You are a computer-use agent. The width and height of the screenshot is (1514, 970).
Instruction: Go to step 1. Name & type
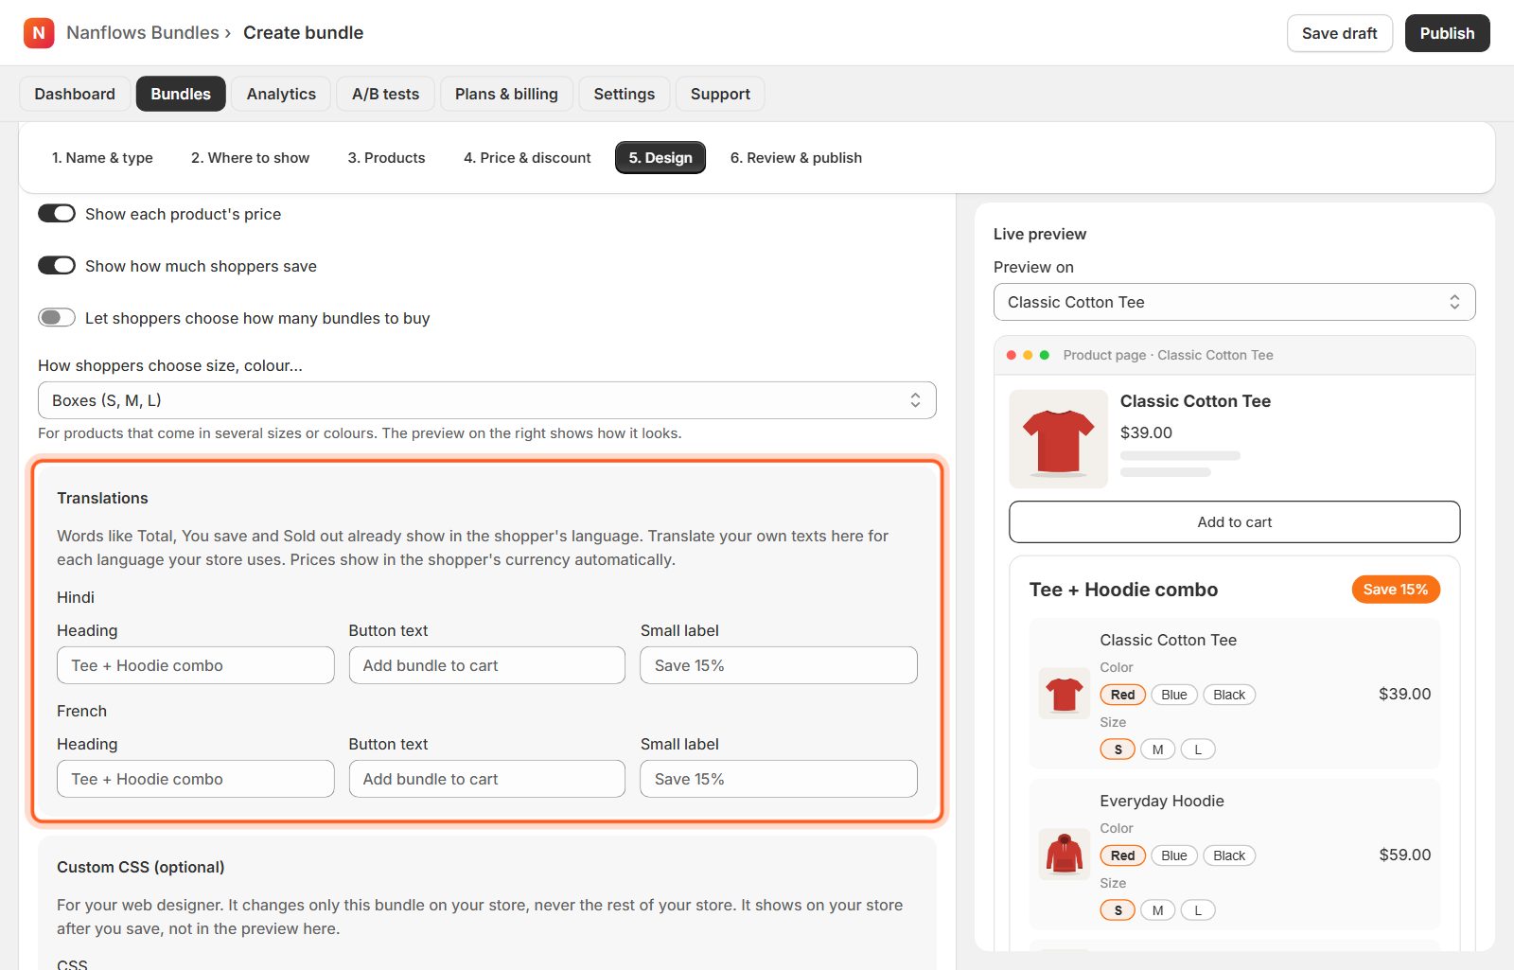point(102,158)
